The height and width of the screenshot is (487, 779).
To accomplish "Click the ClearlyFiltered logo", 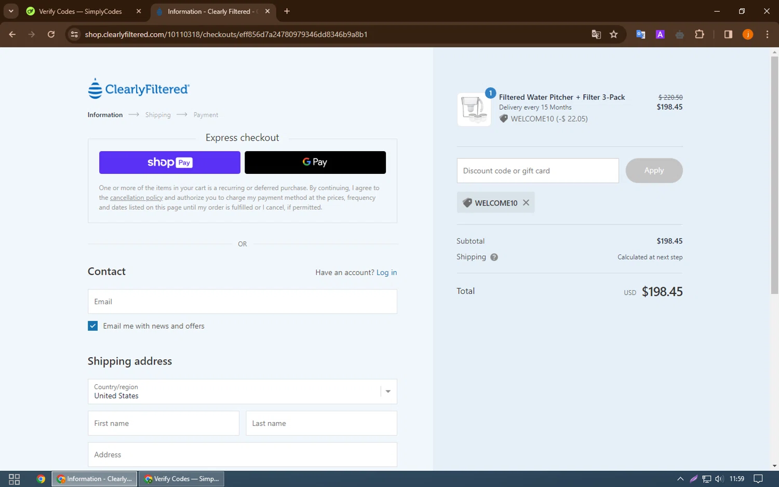I will 139,88.
